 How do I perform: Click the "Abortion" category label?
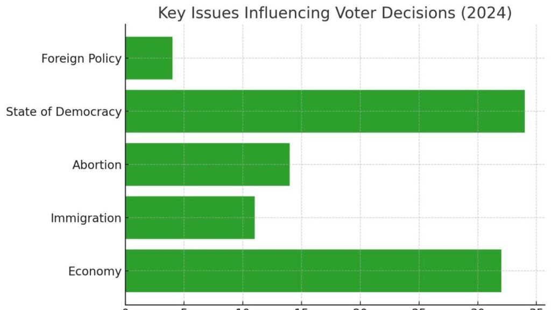click(97, 165)
